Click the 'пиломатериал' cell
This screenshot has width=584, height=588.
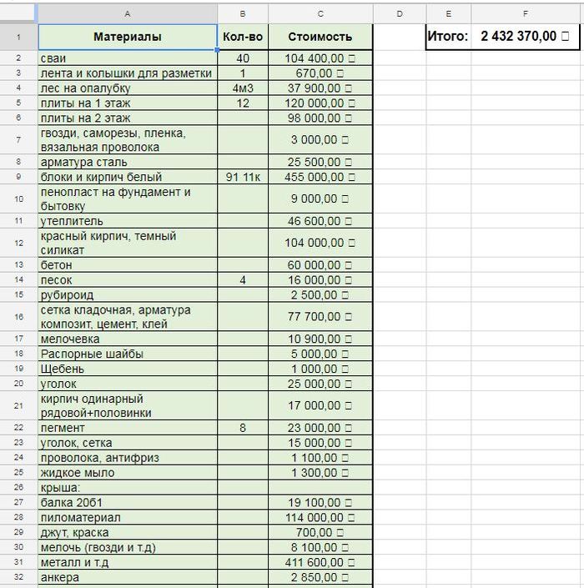click(x=127, y=517)
